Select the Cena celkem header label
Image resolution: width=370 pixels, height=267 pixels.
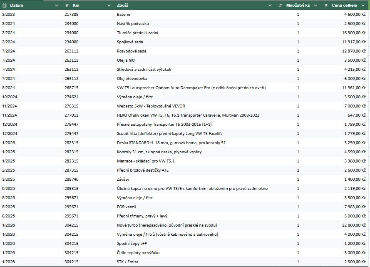pos(344,5)
